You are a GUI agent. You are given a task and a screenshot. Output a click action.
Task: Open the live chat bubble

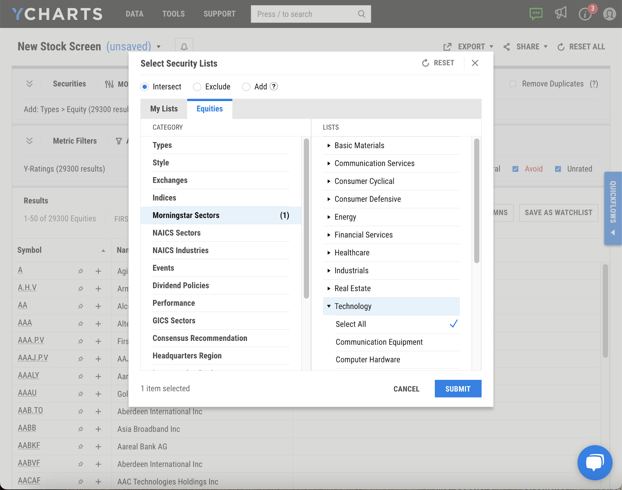(x=595, y=462)
